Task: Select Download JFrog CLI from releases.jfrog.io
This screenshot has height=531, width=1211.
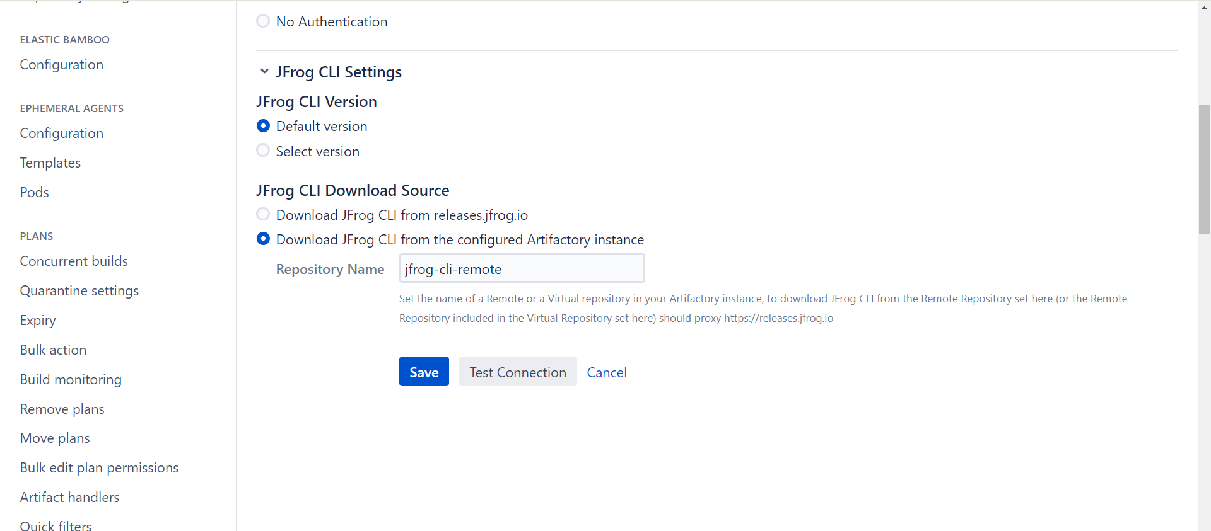Action: 263,215
